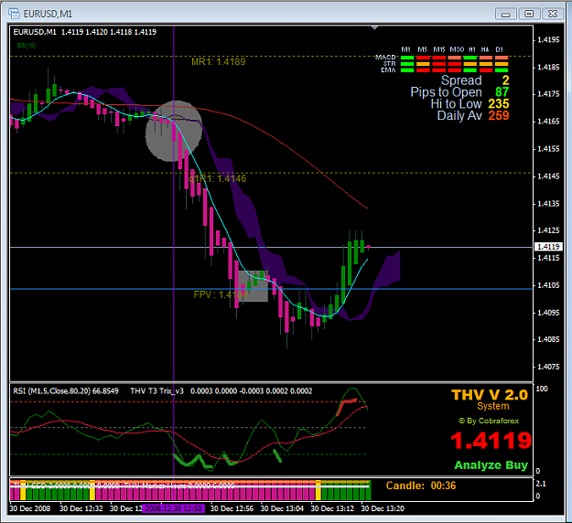Click the green MACD signal cell under M1
The image size is (572, 523).
click(x=407, y=58)
